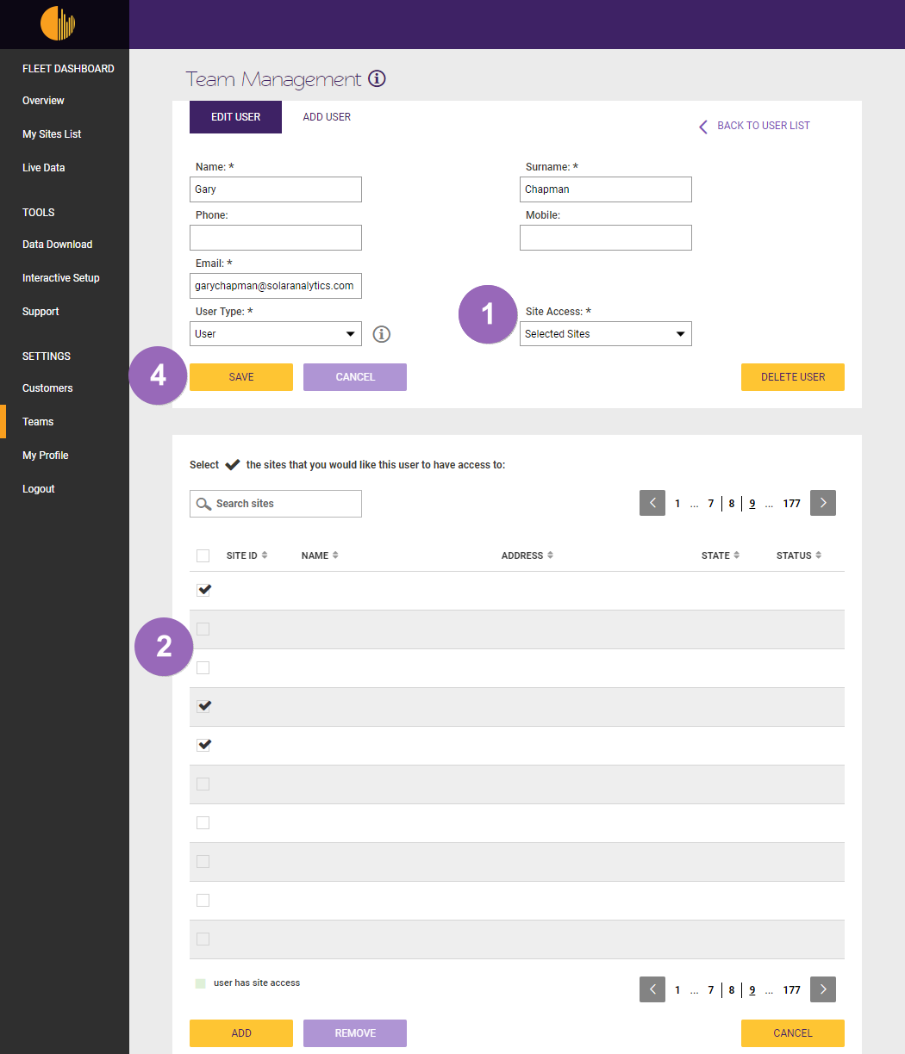Check the second row site checkbox
Viewport: 905px width, 1054px height.
coord(203,629)
